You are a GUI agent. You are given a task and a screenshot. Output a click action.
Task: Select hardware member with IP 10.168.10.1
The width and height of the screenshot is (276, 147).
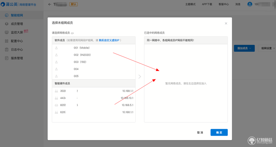(x=93, y=98)
